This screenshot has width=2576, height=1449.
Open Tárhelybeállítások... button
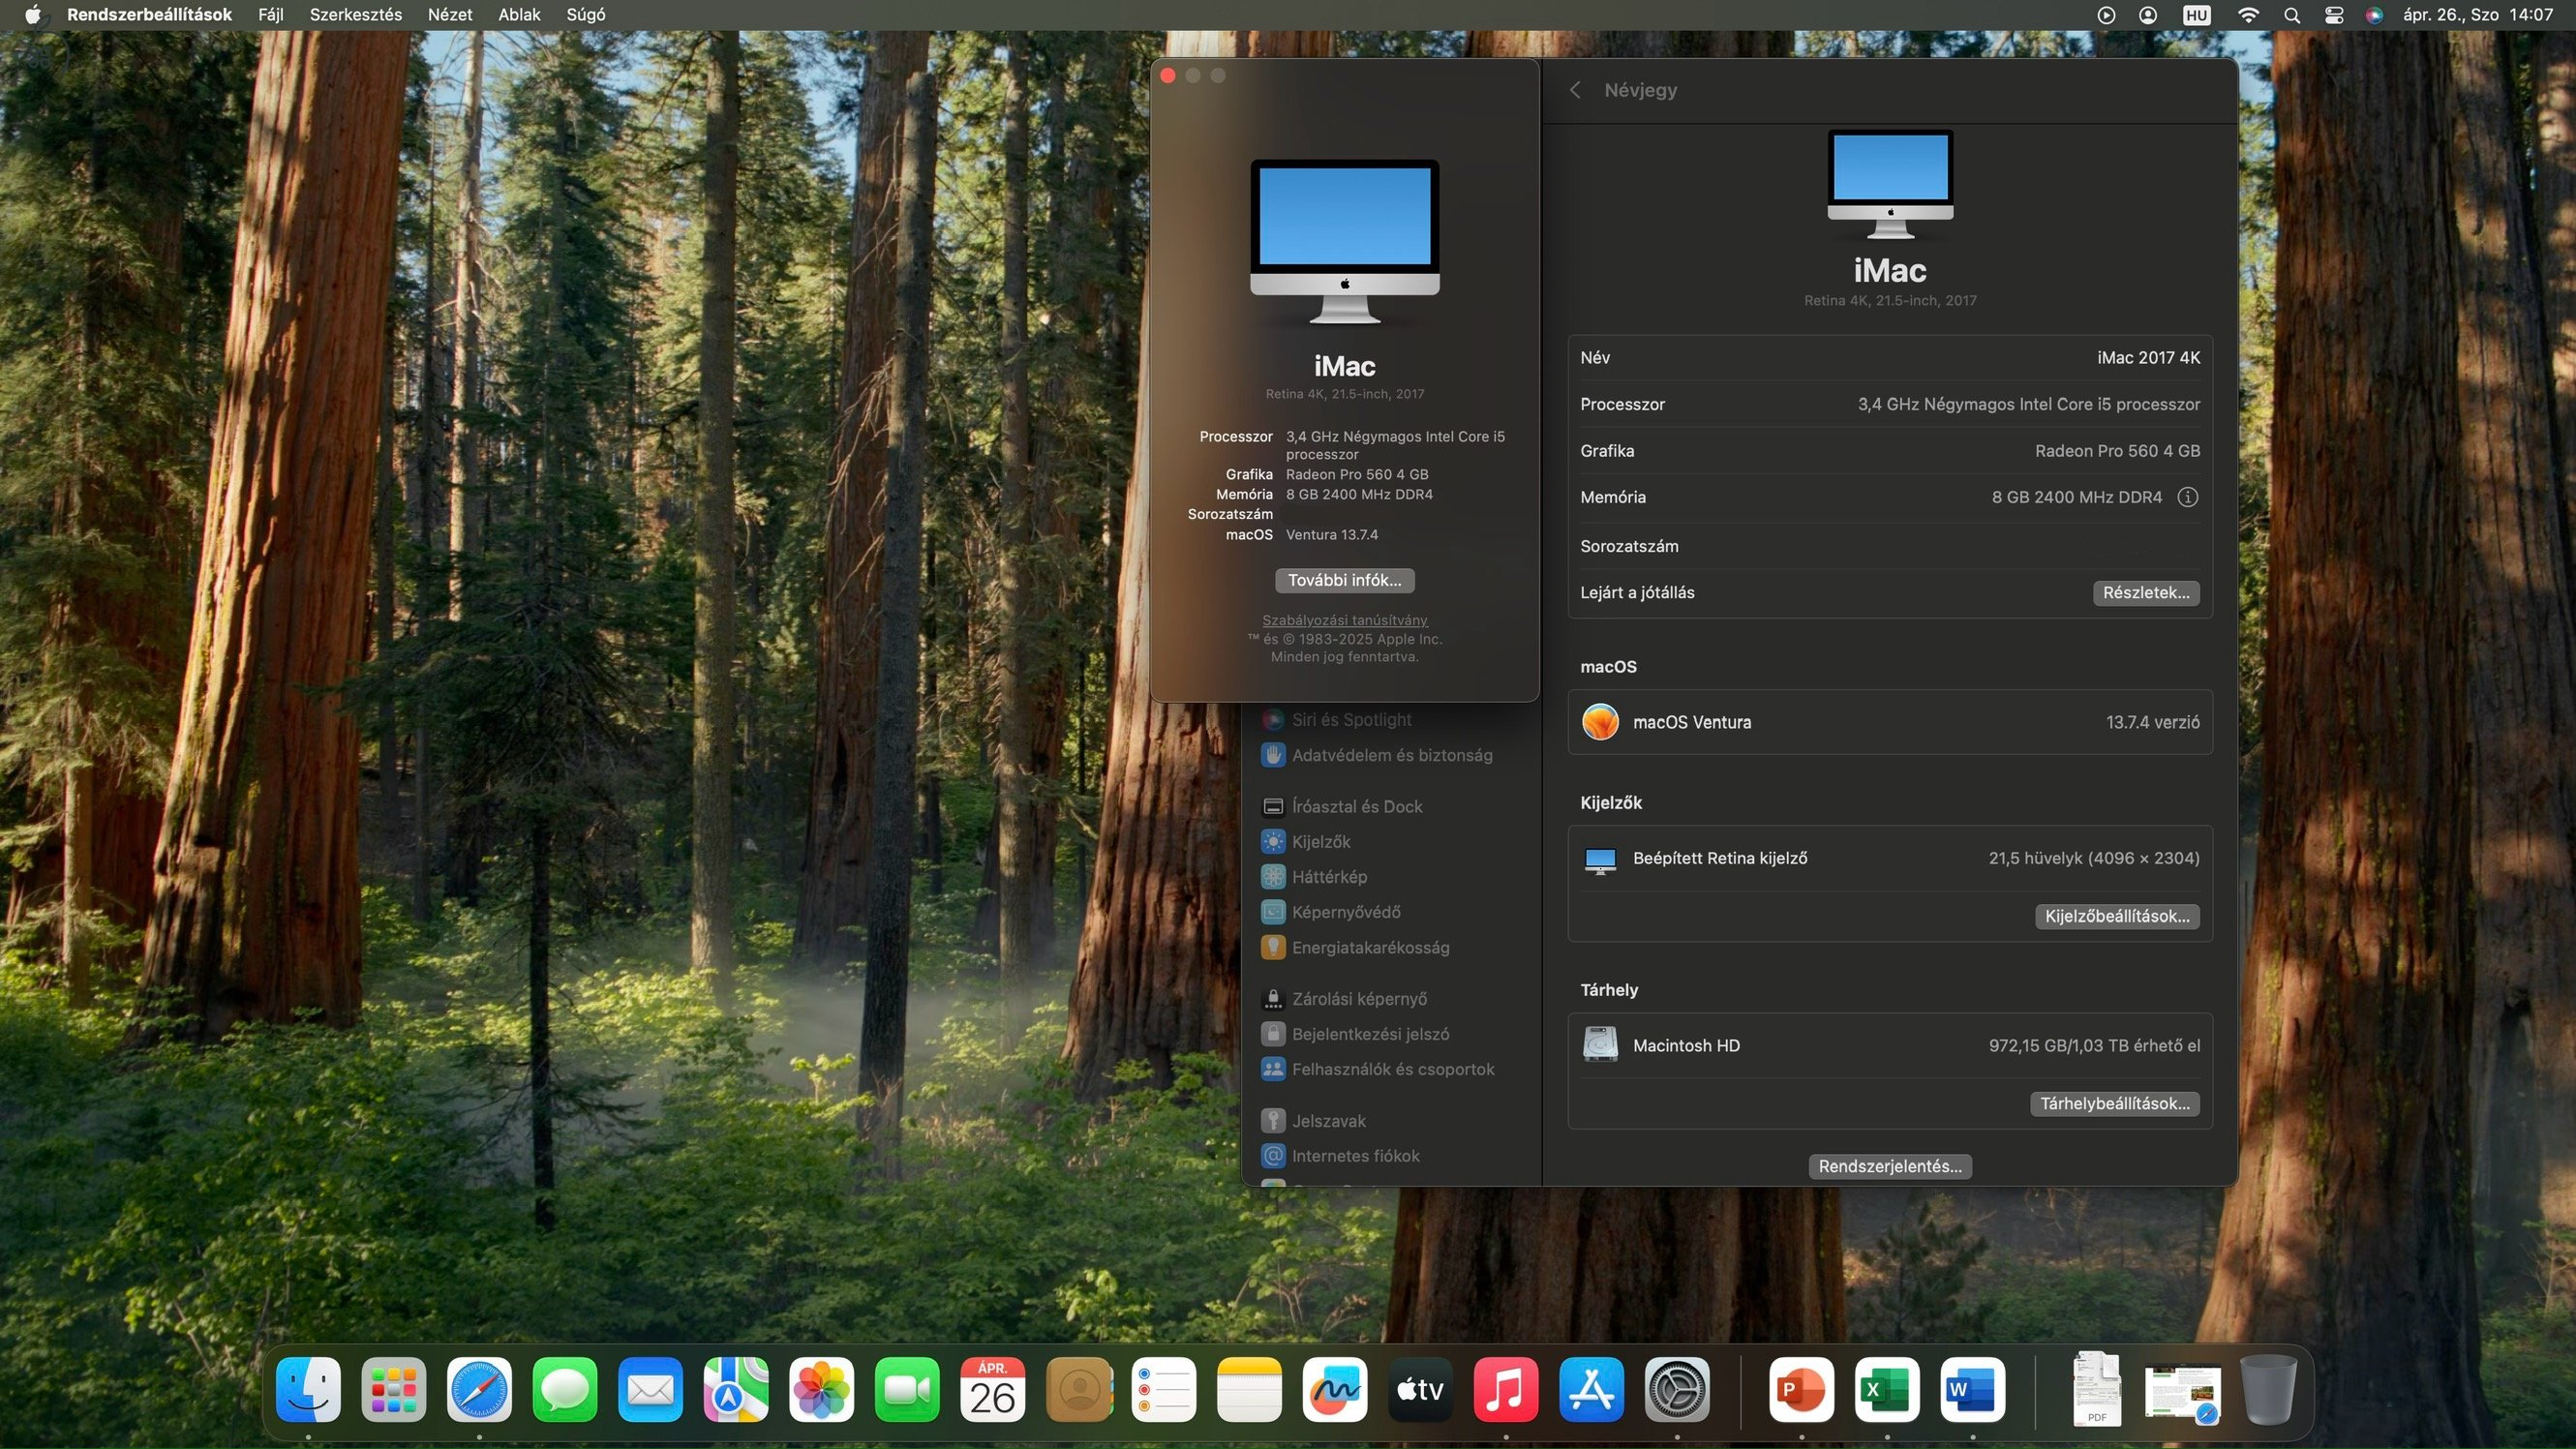[x=2114, y=1104]
